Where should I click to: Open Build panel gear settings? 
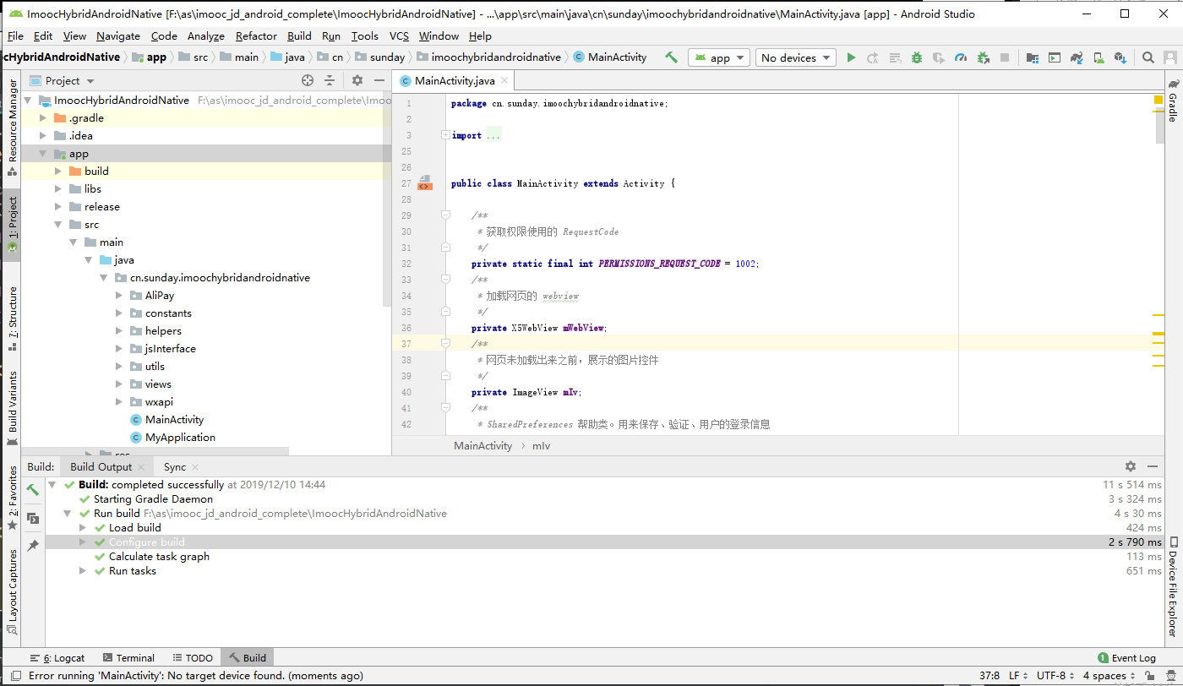pyautogui.click(x=1131, y=466)
